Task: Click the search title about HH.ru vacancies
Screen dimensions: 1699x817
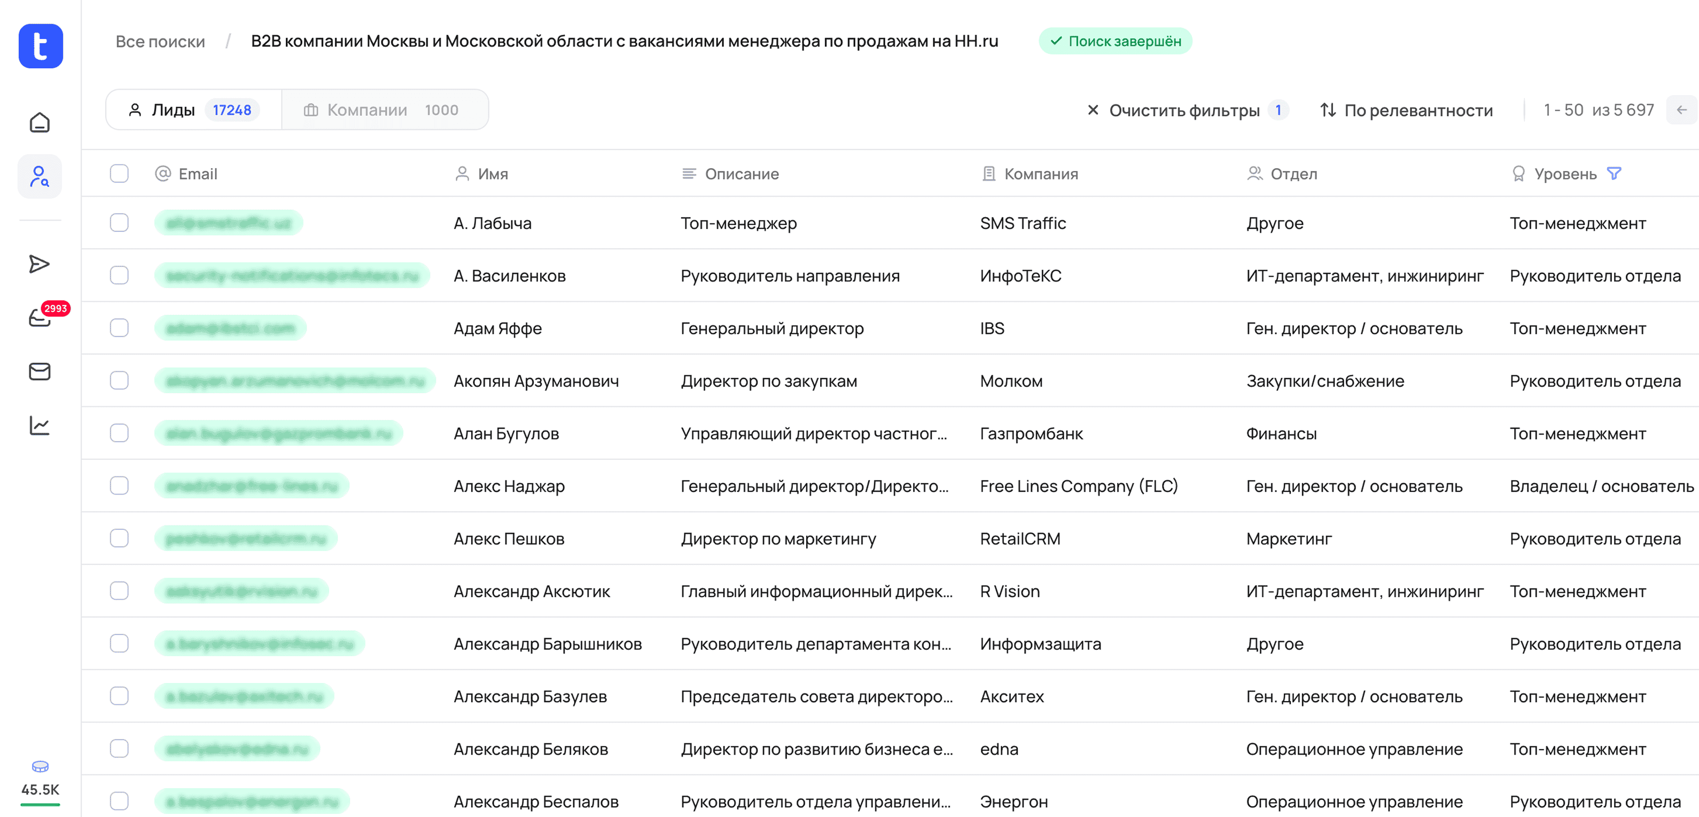Action: point(624,41)
